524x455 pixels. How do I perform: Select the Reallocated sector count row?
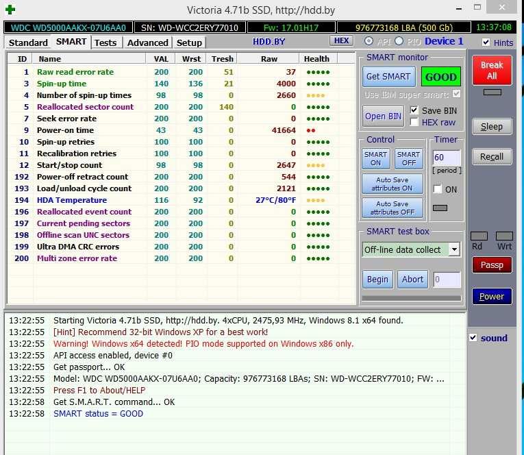pos(180,107)
